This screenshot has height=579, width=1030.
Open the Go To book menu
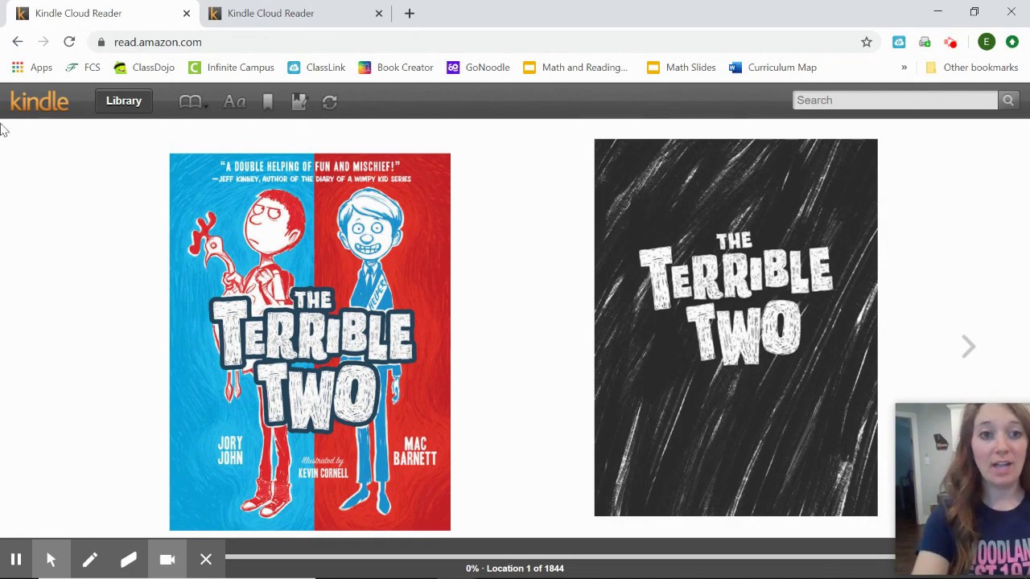192,101
